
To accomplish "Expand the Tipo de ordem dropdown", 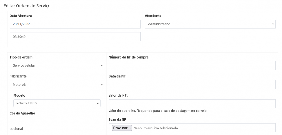I will (x=57, y=65).
